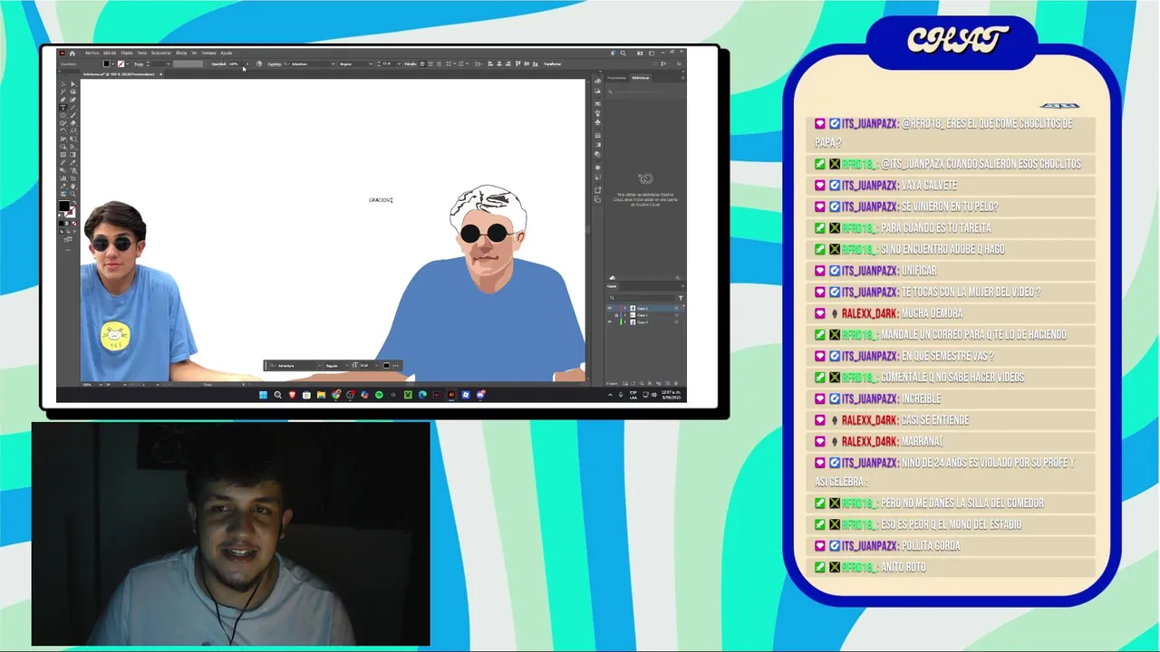Expand Capa 3 layer contents

point(625,322)
